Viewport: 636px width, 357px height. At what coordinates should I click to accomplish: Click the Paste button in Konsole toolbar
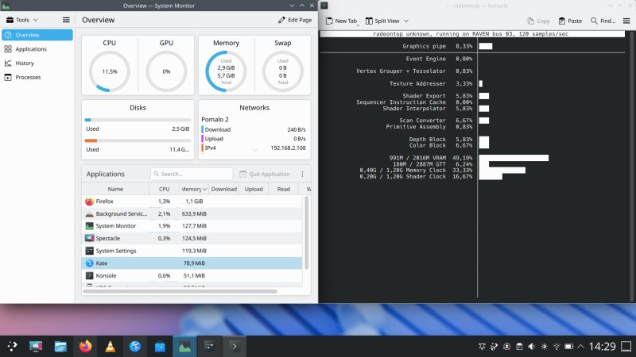570,21
